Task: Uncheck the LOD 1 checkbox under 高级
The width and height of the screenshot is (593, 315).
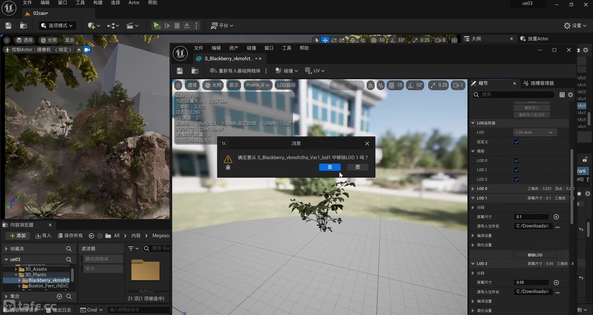Action: (516, 170)
